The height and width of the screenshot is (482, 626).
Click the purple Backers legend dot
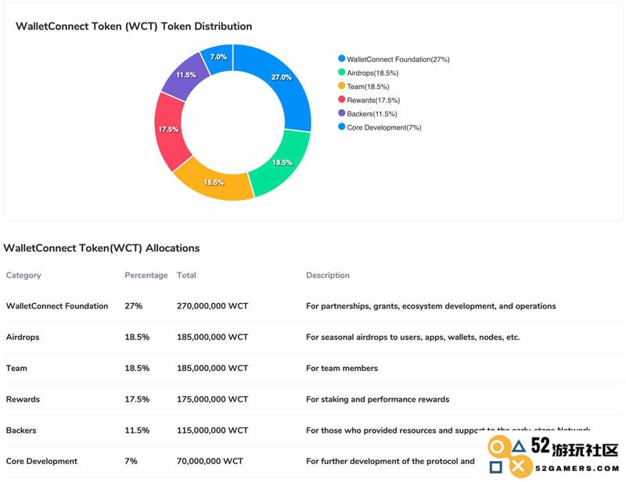(341, 112)
